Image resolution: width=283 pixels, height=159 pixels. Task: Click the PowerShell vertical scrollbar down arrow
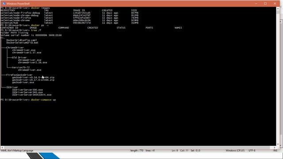[278, 144]
